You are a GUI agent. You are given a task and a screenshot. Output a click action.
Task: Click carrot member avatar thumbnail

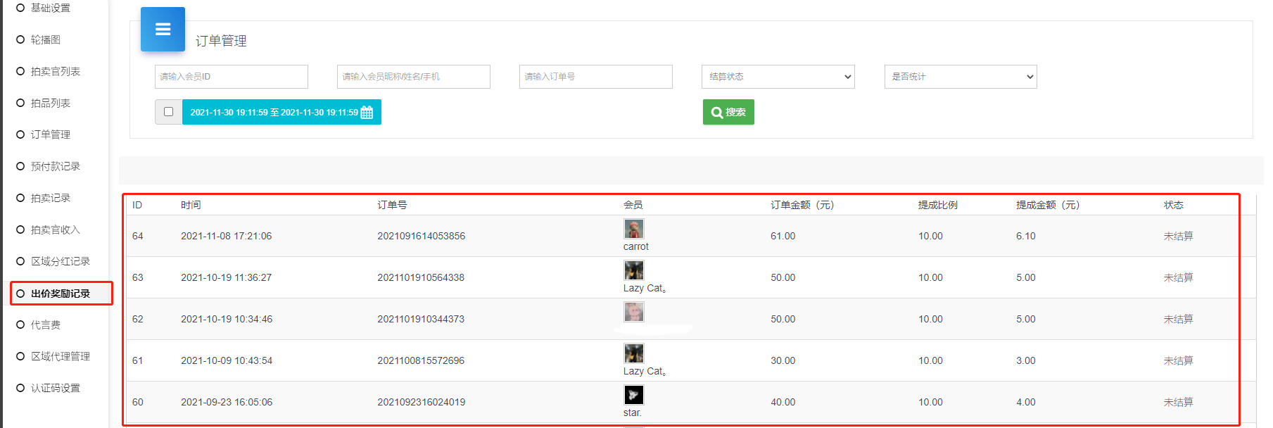coord(633,229)
